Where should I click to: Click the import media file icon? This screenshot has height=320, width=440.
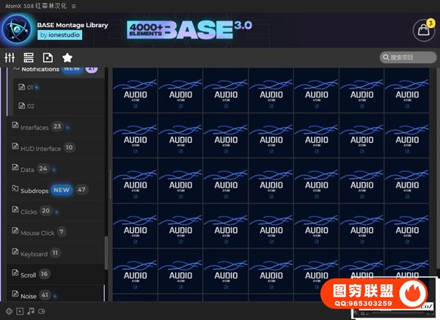48,58
